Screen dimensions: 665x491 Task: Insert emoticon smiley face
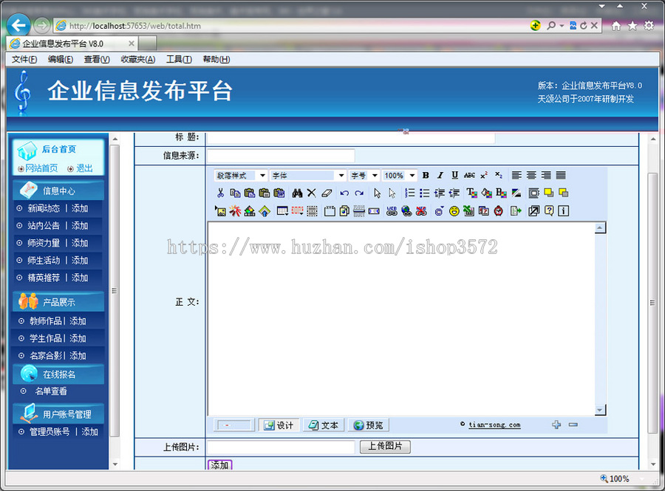[454, 211]
